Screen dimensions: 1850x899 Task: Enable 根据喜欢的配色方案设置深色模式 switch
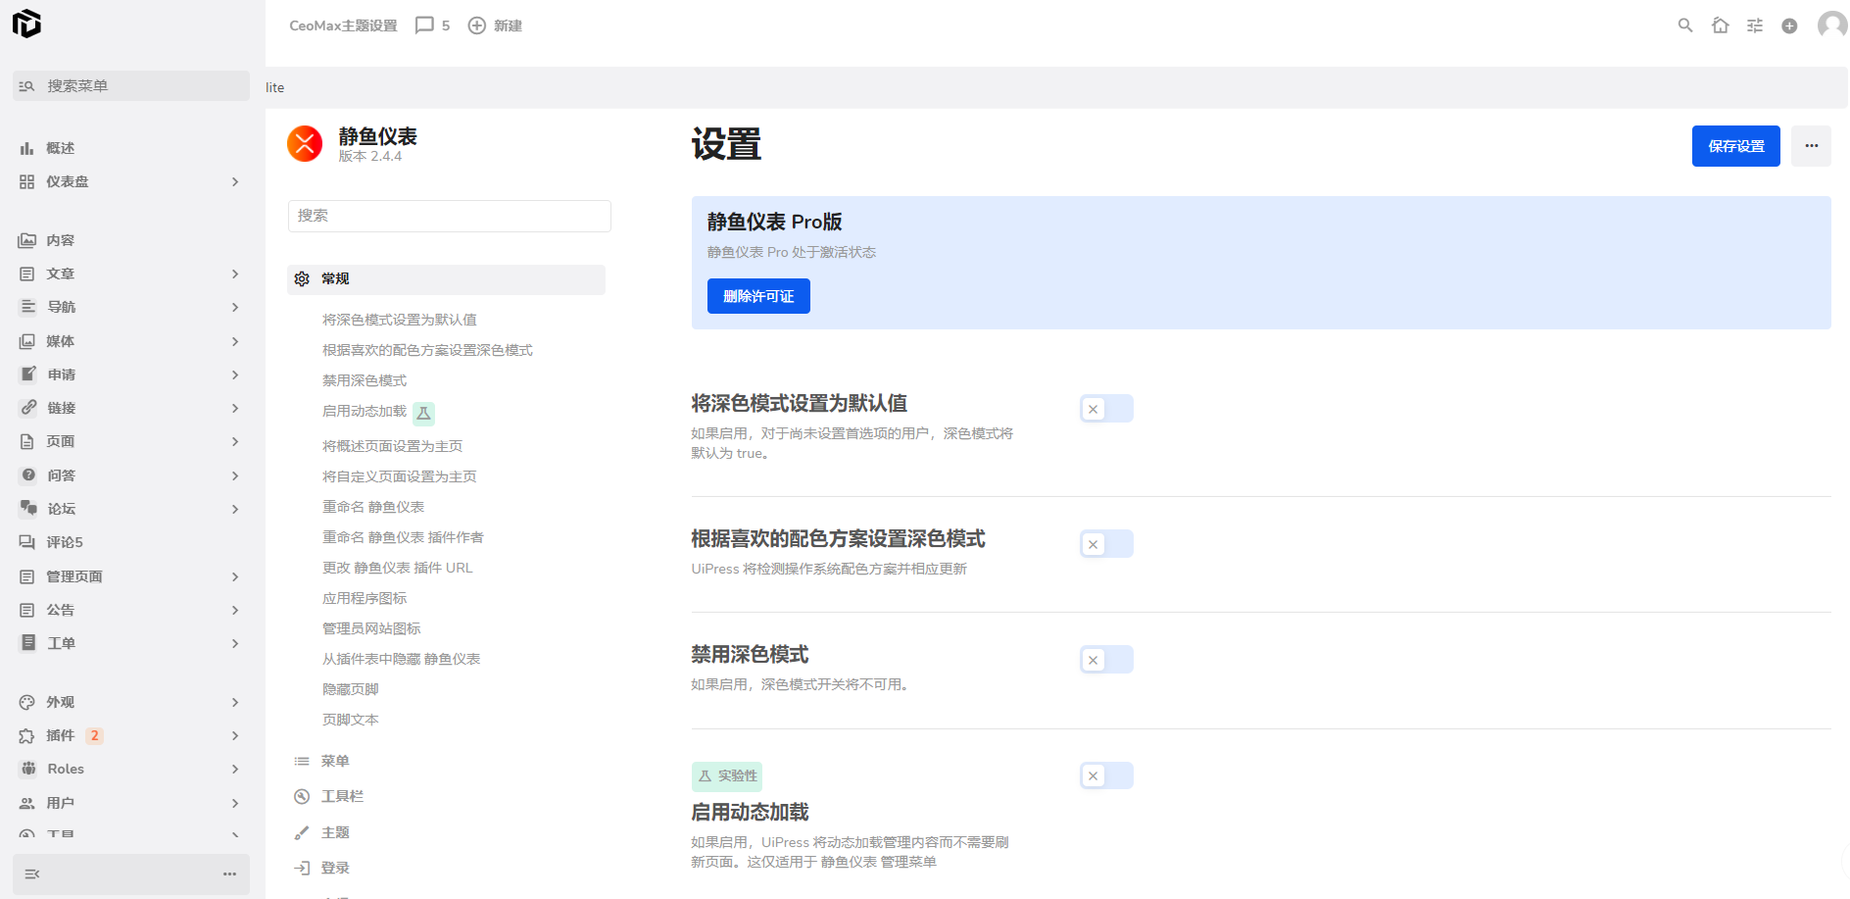point(1106,544)
